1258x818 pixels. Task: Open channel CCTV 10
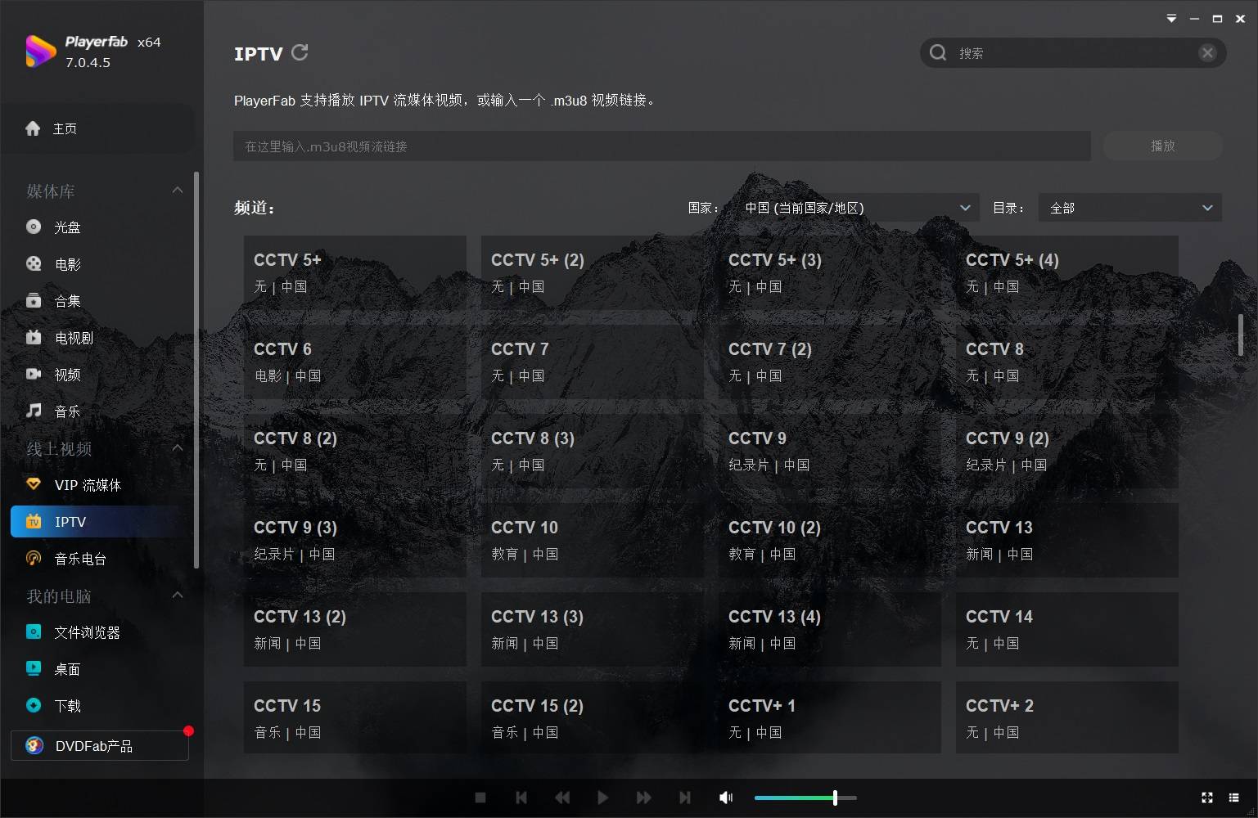coord(593,540)
